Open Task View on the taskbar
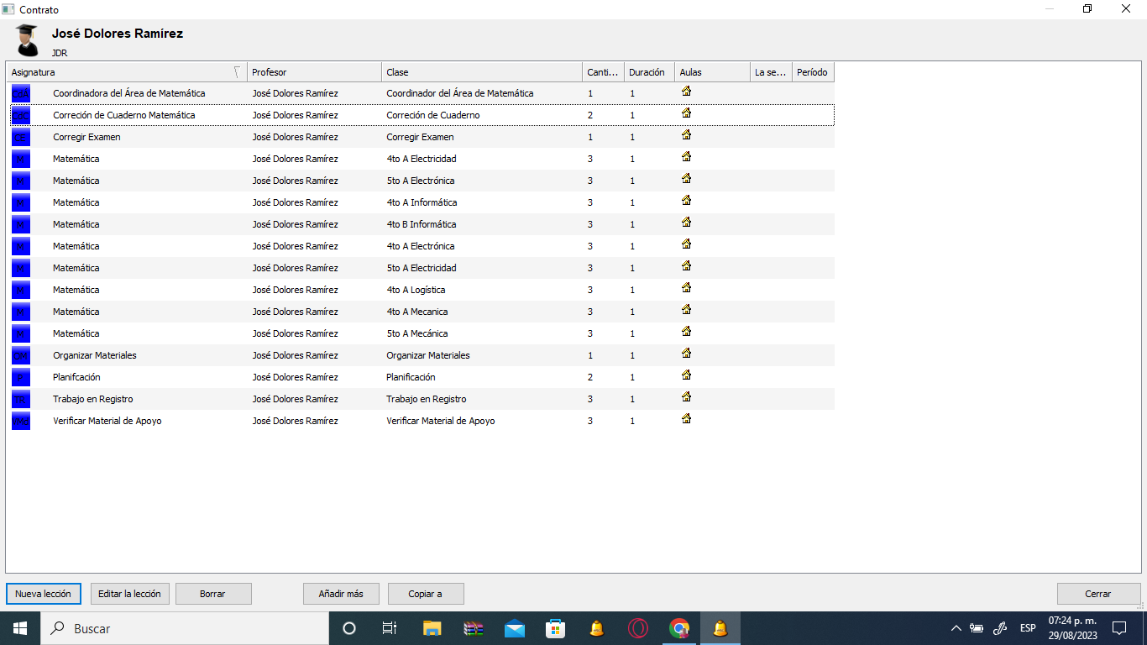 tap(390, 628)
